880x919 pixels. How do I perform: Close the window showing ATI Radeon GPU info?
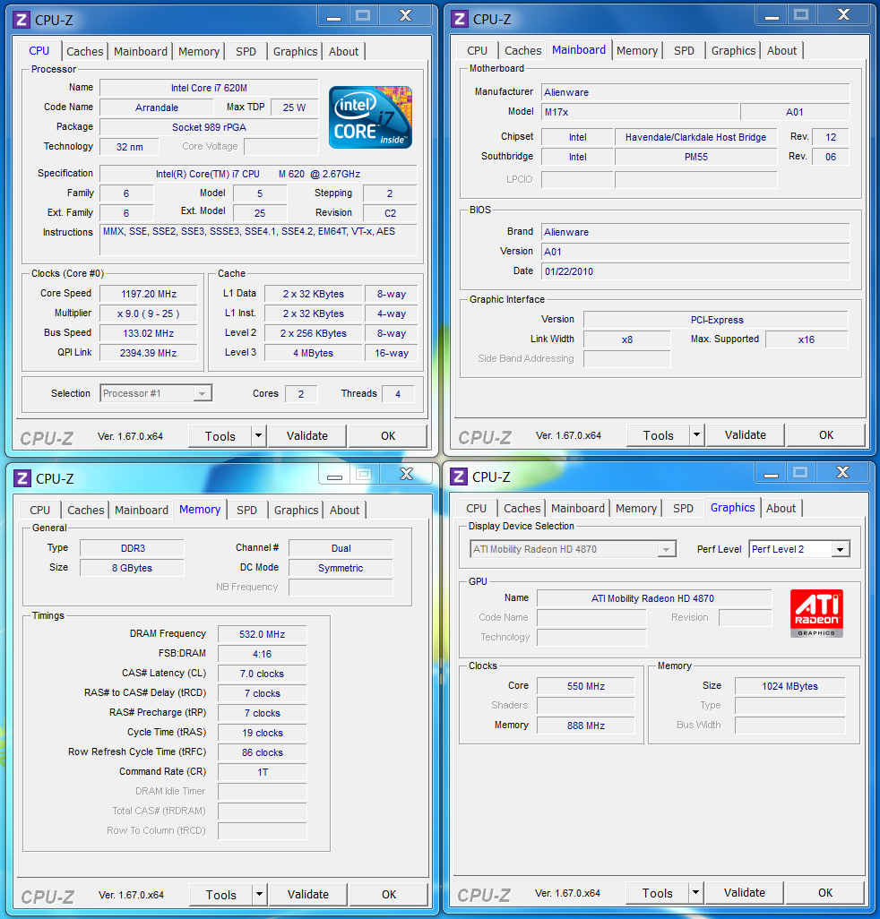click(841, 472)
